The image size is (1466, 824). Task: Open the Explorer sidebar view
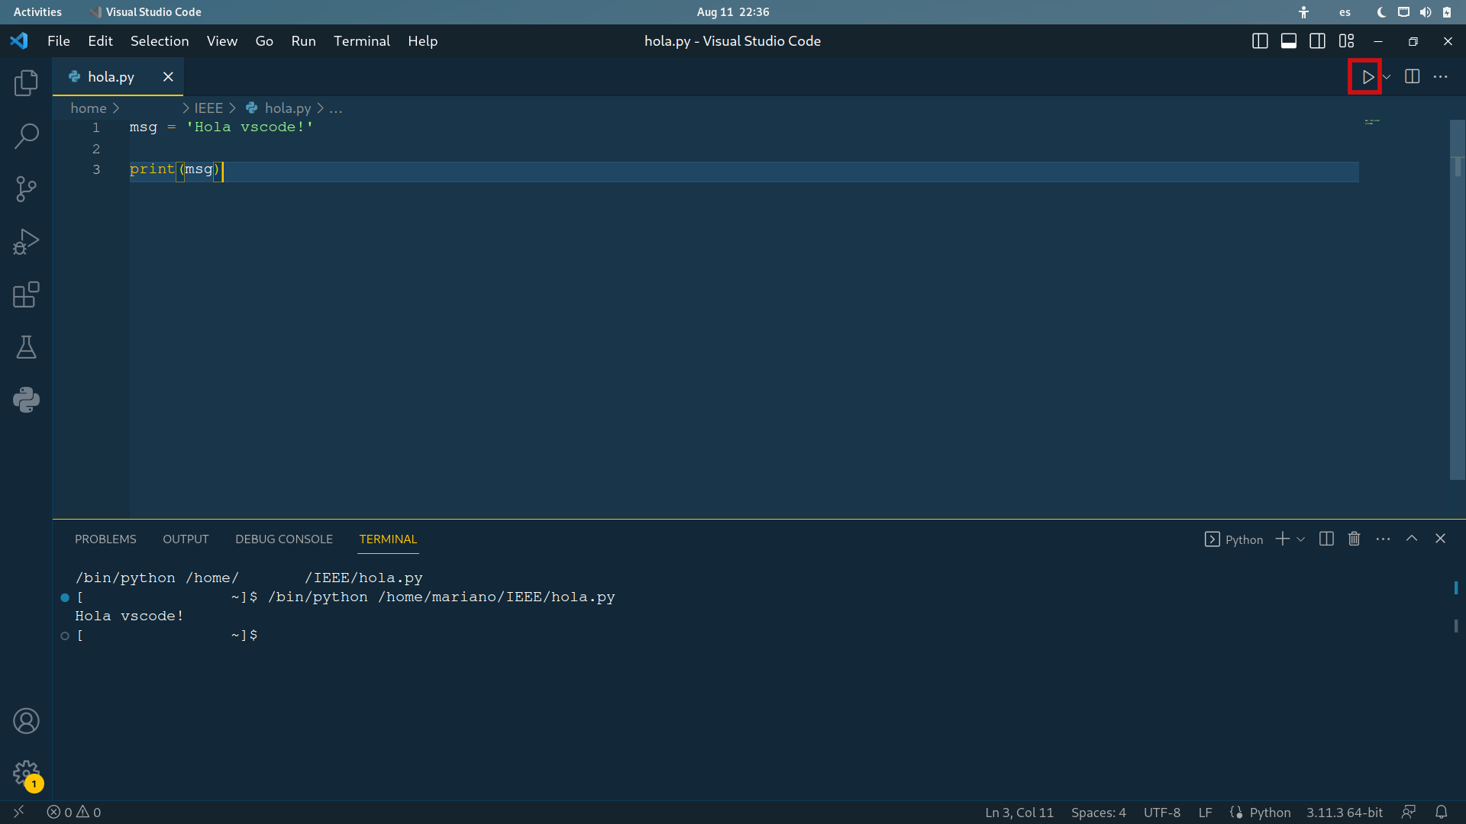(26, 82)
